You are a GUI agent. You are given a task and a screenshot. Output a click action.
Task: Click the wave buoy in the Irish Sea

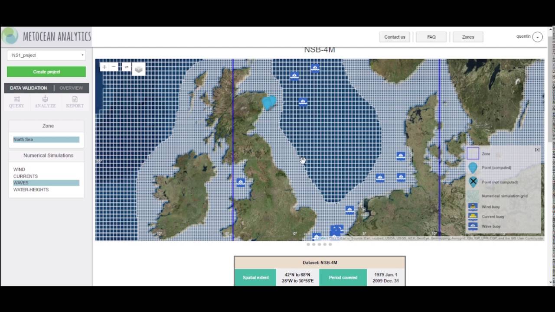click(241, 182)
